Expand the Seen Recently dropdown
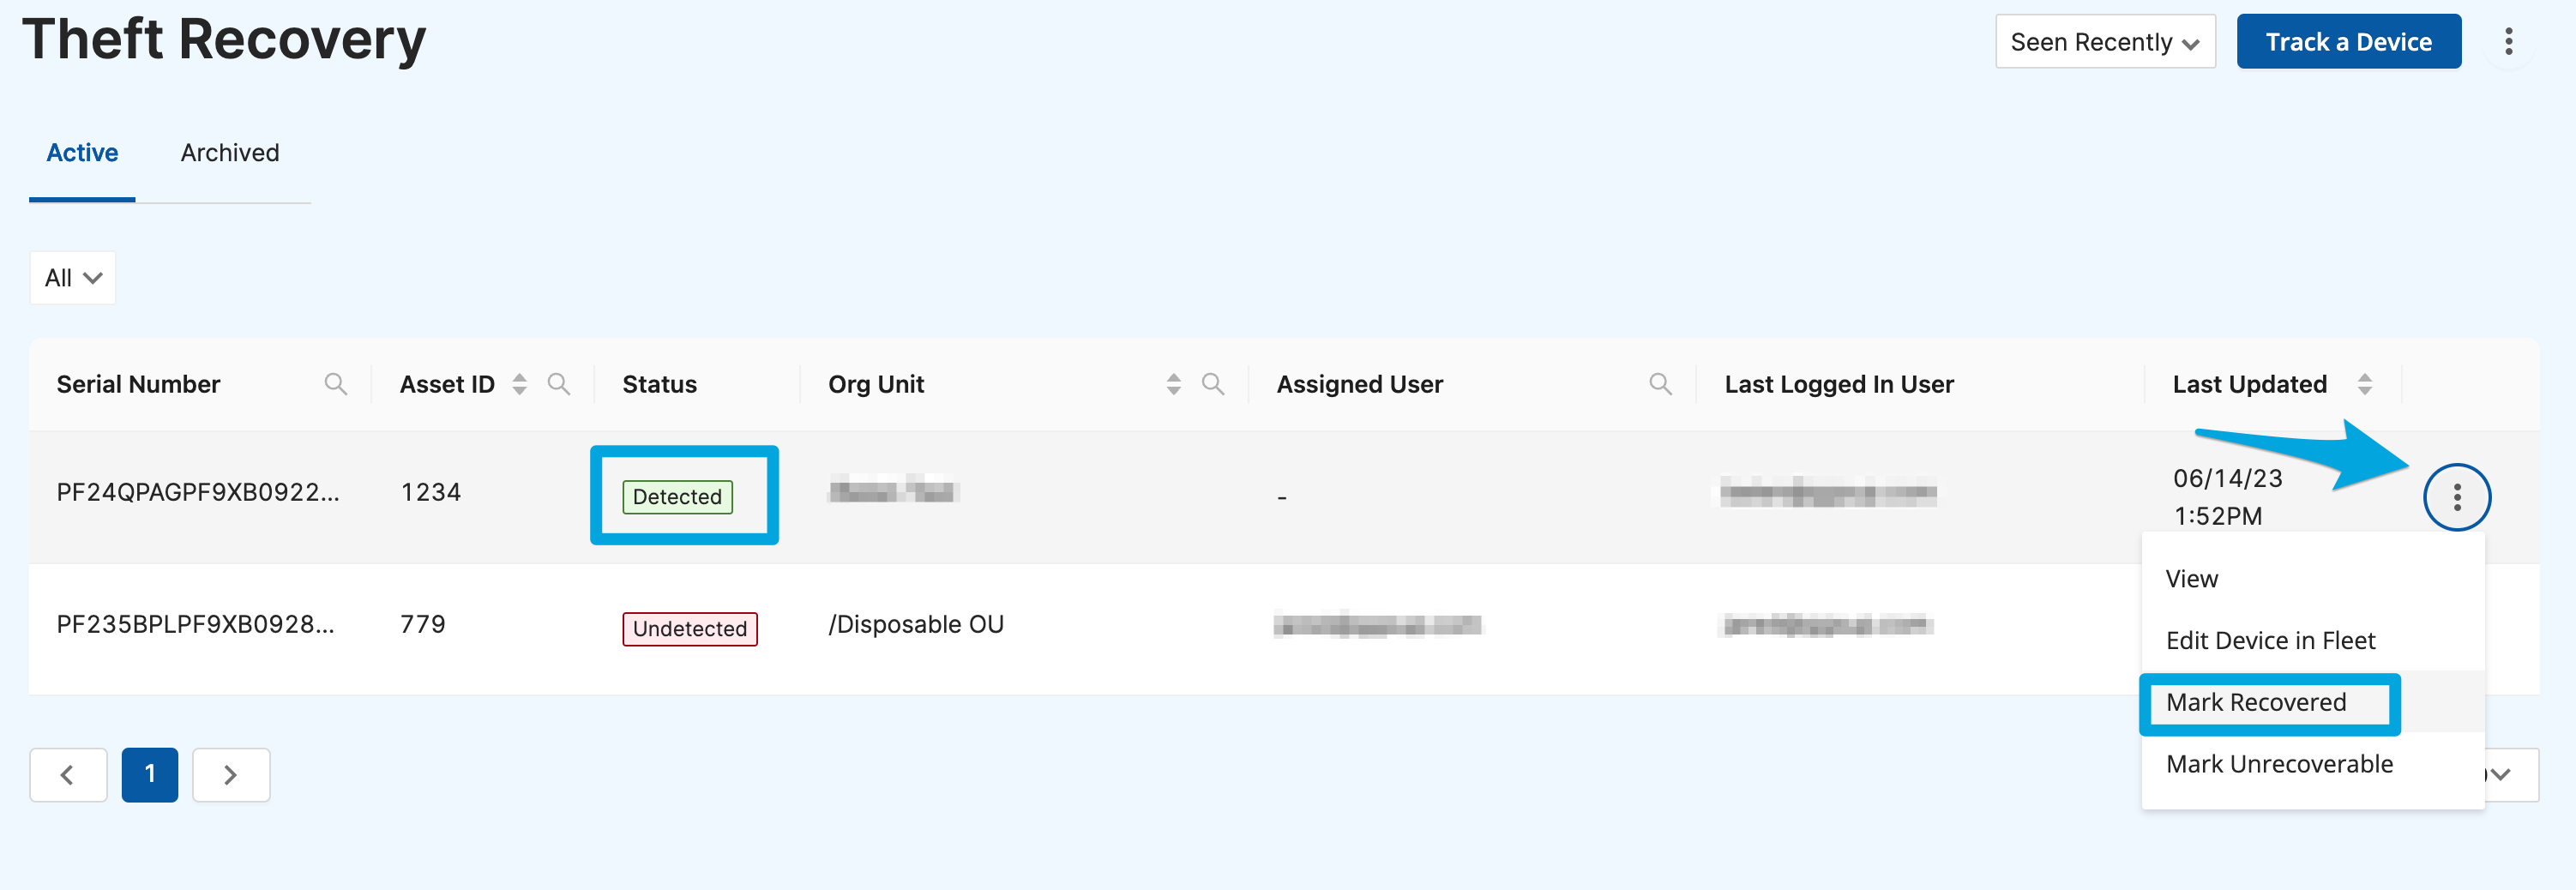 coord(2104,42)
